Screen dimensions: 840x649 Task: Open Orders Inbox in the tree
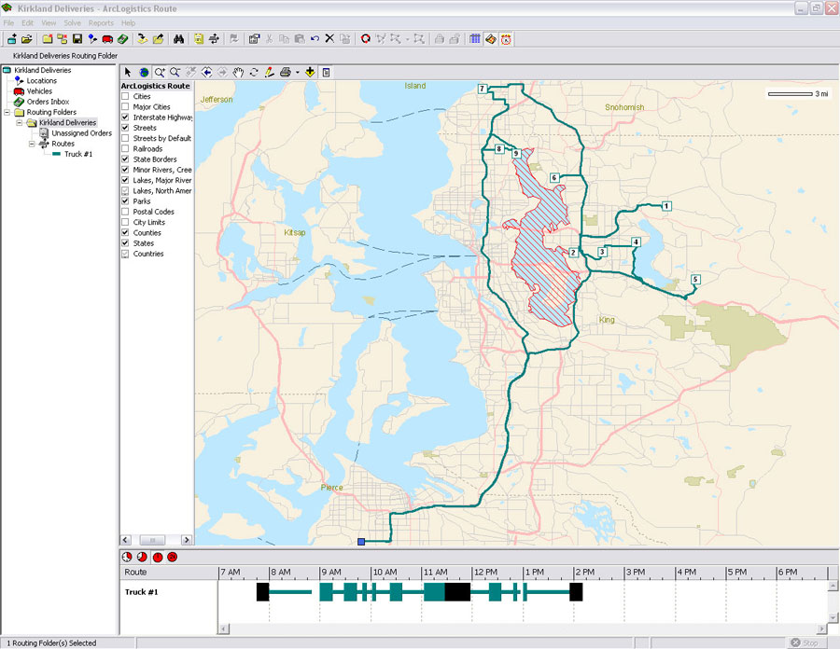tap(48, 102)
